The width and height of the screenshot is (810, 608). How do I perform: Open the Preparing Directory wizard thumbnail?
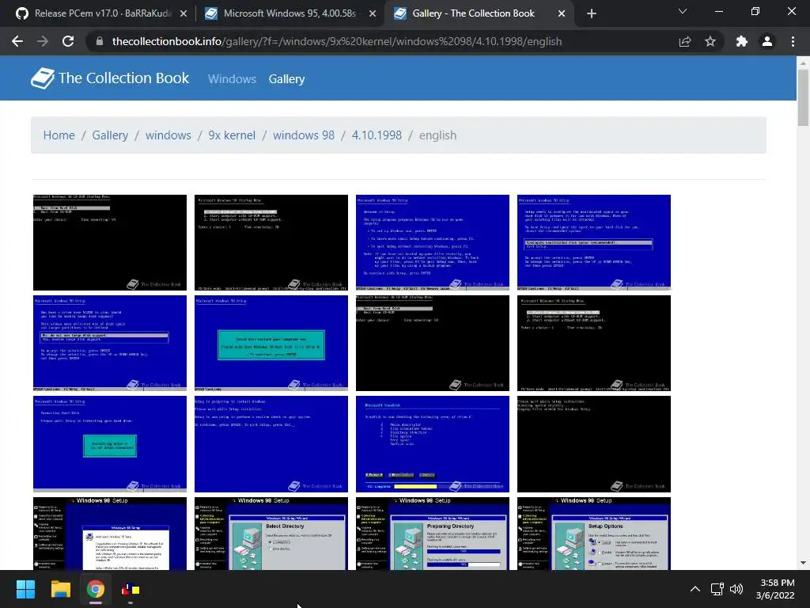(x=433, y=534)
